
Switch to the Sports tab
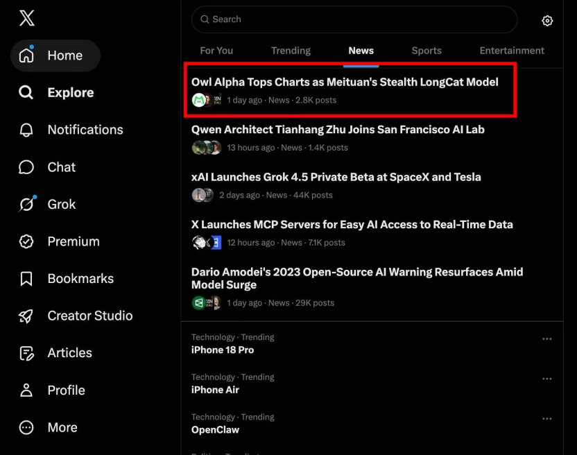click(427, 51)
